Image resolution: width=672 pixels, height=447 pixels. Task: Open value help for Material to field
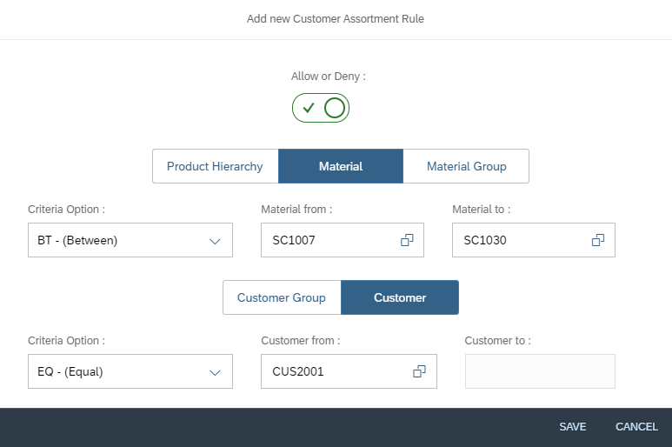pyautogui.click(x=598, y=240)
